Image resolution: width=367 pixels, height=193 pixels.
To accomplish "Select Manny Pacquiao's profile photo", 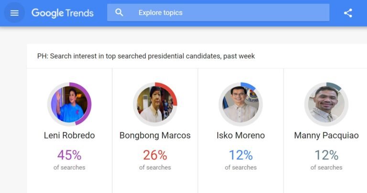I will (x=326, y=104).
